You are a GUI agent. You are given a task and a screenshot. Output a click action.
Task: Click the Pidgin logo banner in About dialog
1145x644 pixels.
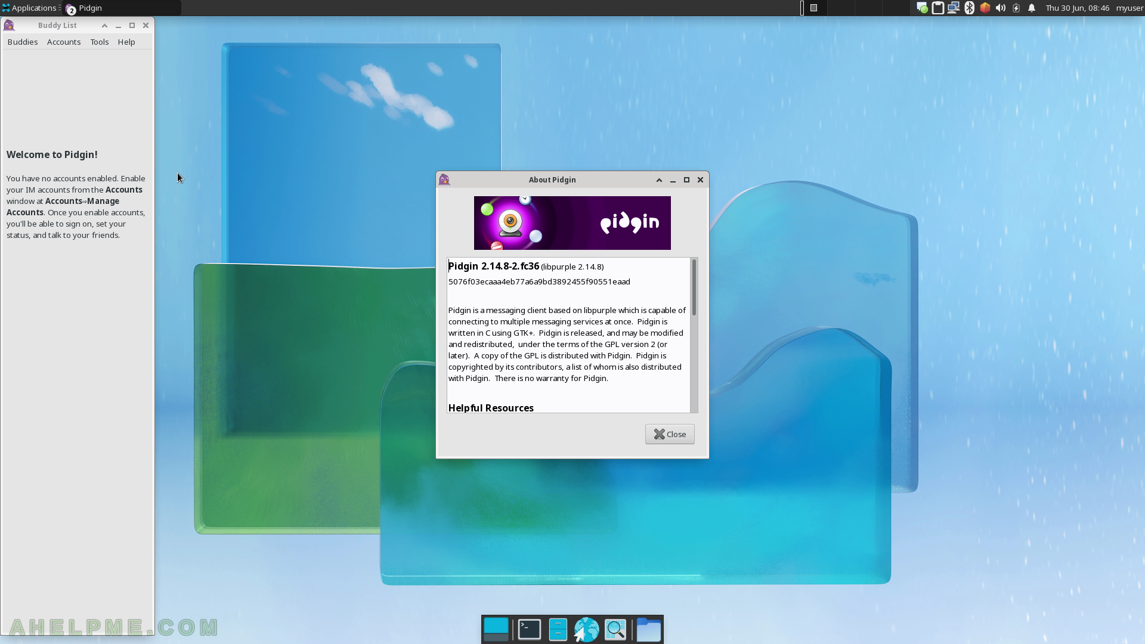click(572, 223)
